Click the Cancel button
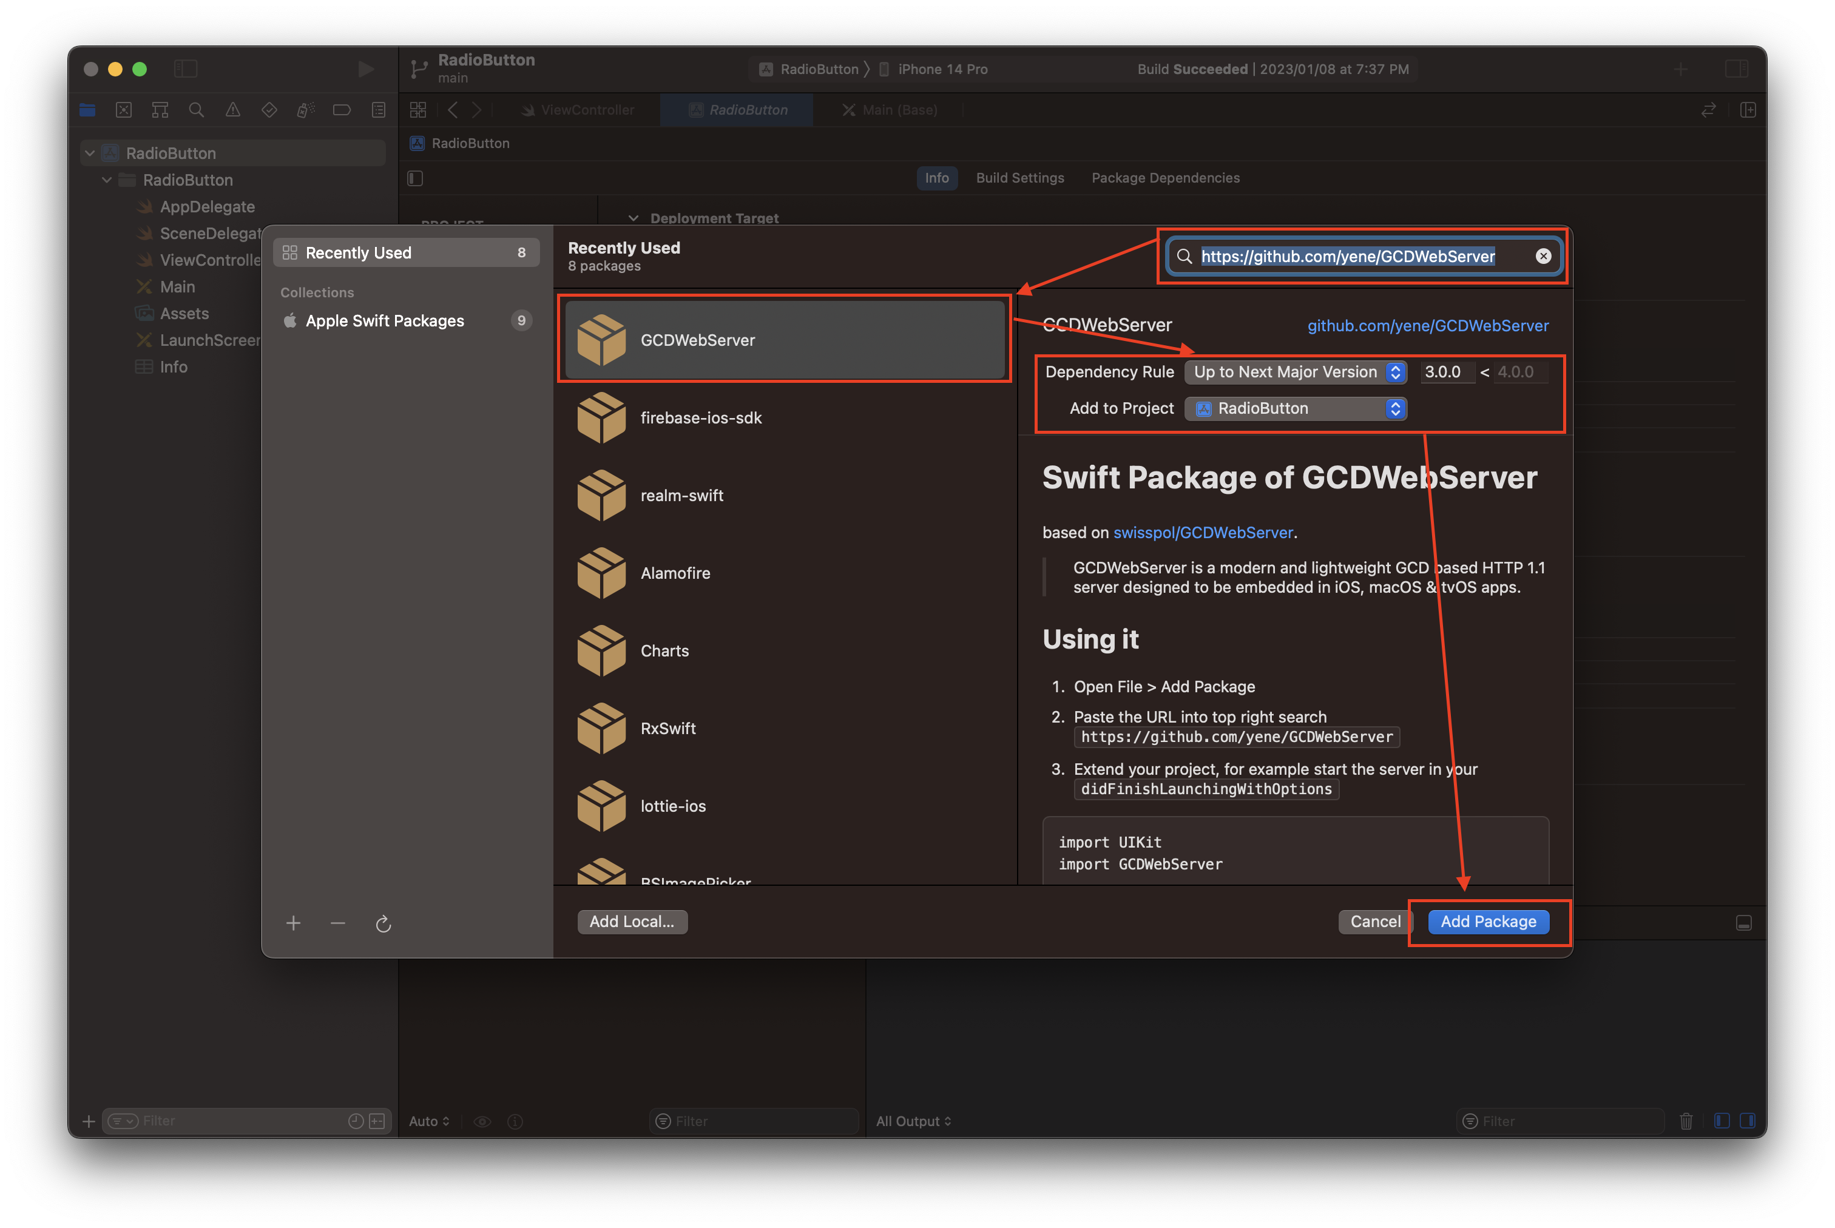This screenshot has width=1835, height=1228. point(1375,922)
